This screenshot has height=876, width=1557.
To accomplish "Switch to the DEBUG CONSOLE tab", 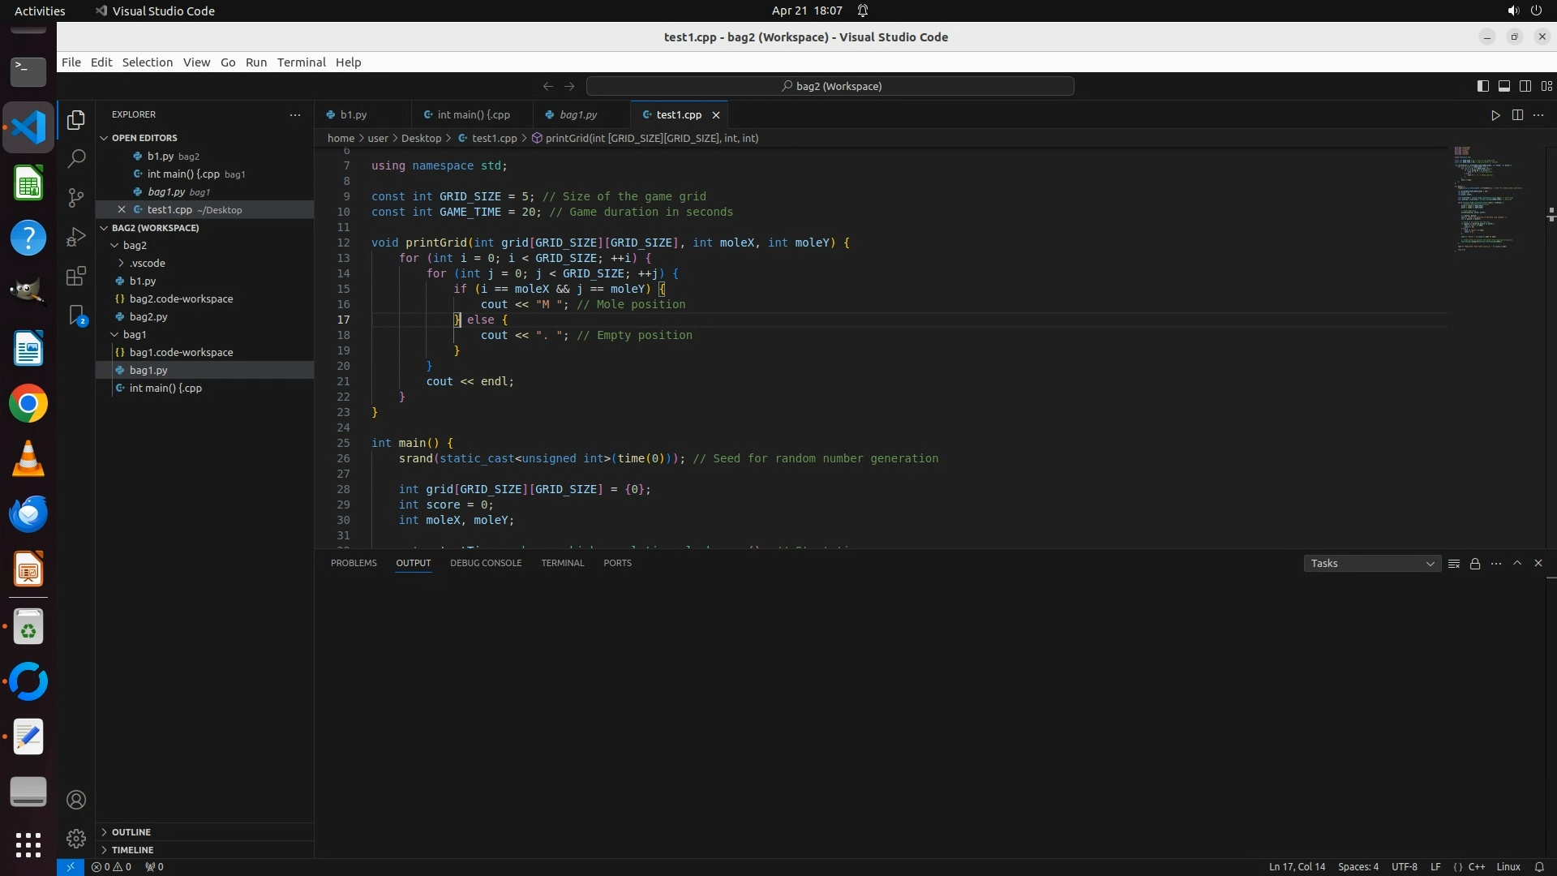I will [x=486, y=563].
